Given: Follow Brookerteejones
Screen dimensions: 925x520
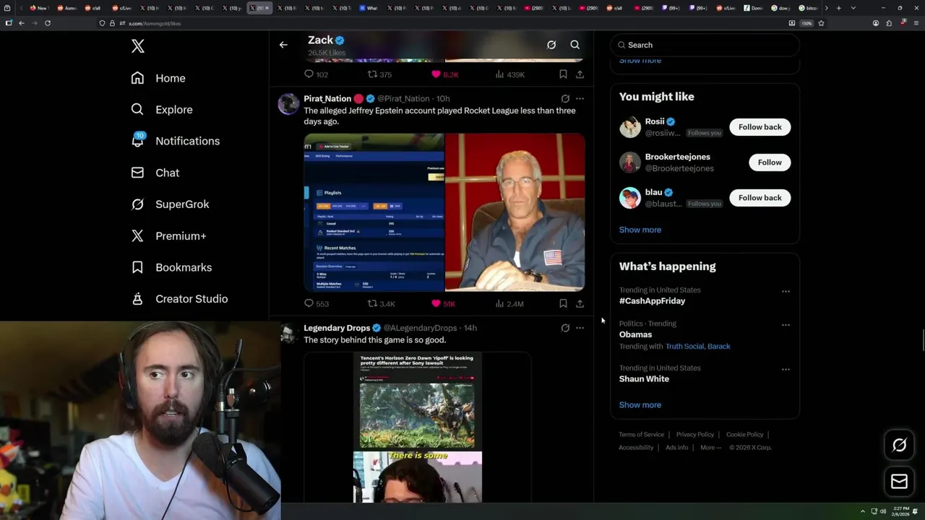Looking at the screenshot, I should pos(770,162).
